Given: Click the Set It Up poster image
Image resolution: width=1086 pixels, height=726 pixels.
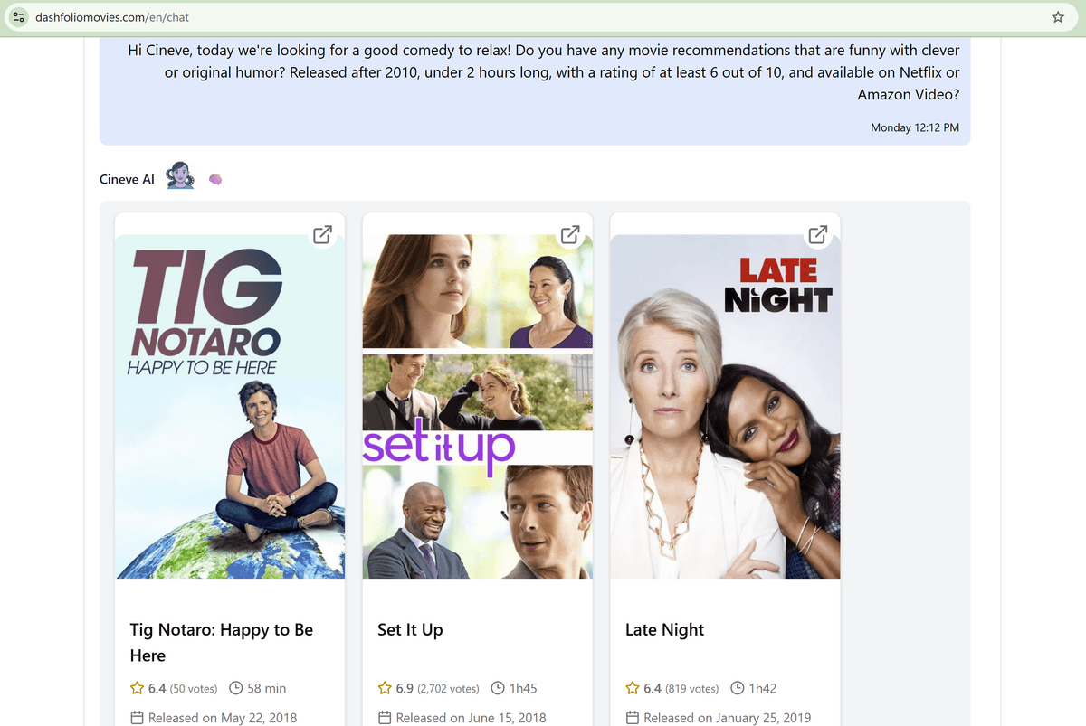Looking at the screenshot, I should (478, 407).
